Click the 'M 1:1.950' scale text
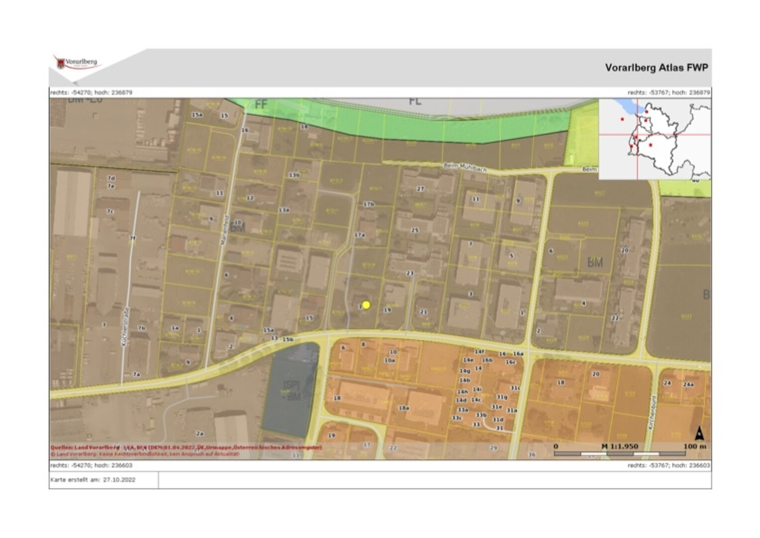760x538 pixels. pos(619,446)
